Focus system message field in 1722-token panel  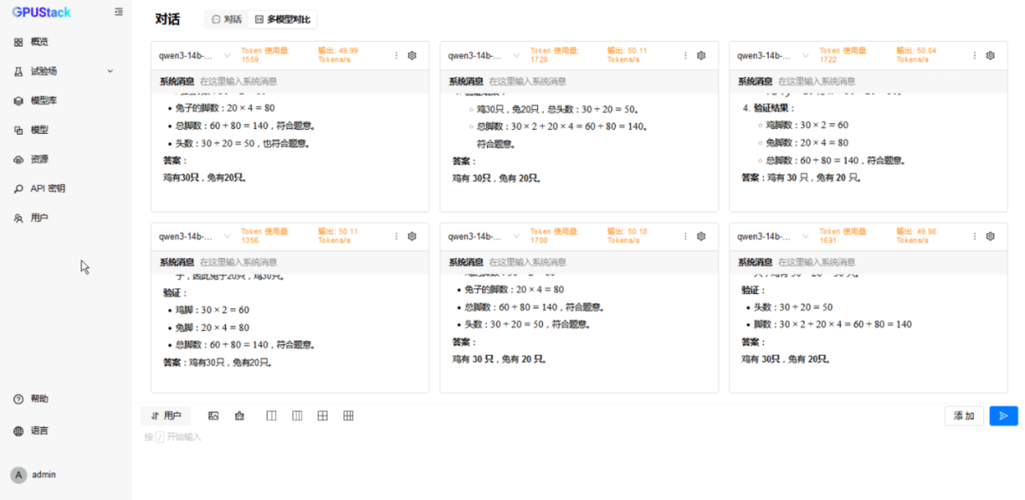[868, 82]
